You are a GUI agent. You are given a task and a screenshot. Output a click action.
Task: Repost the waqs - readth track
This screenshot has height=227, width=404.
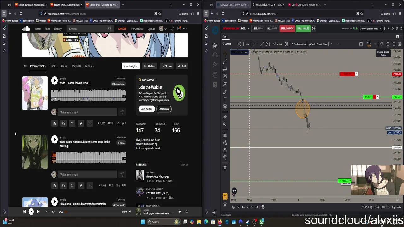tap(72, 123)
